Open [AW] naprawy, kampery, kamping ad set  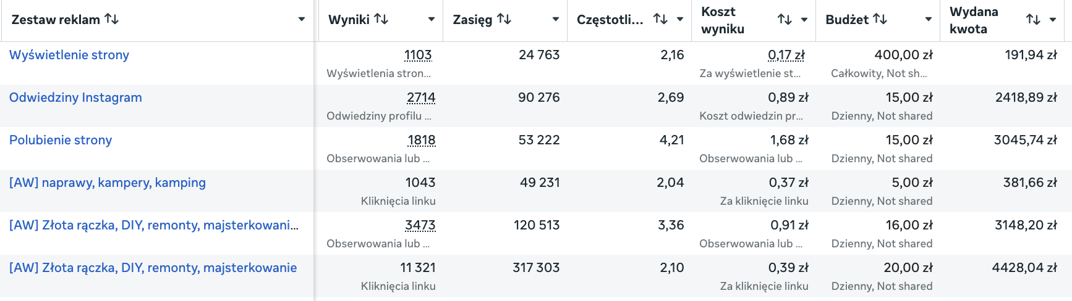pyautogui.click(x=108, y=183)
